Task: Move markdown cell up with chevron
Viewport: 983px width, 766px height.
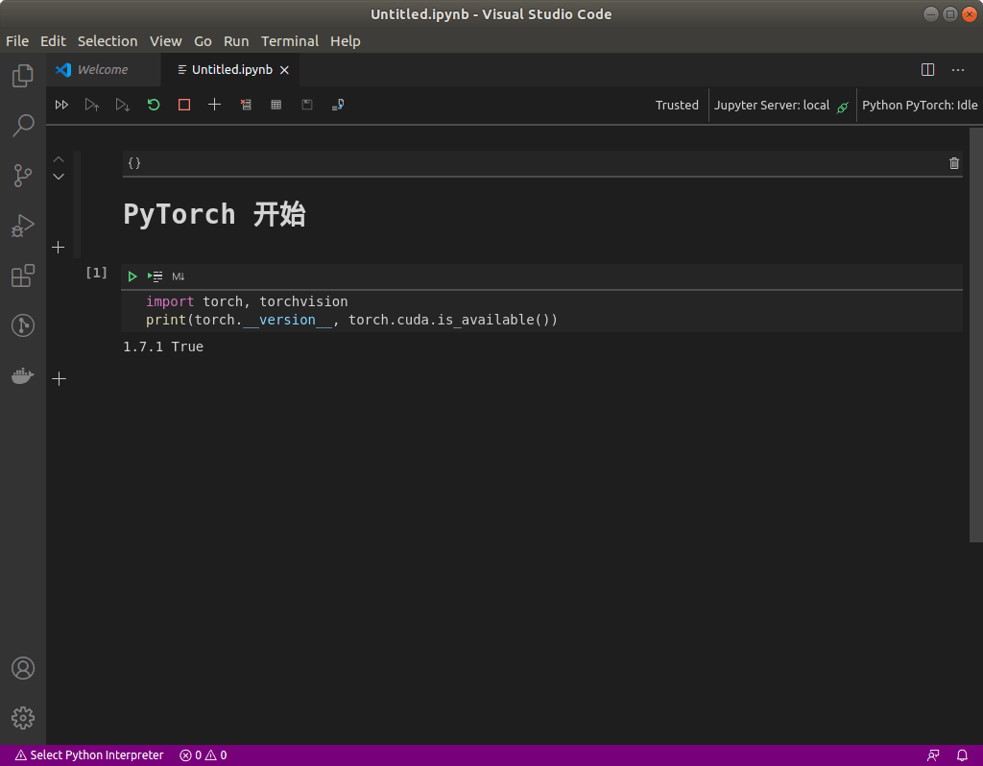Action: pos(59,160)
